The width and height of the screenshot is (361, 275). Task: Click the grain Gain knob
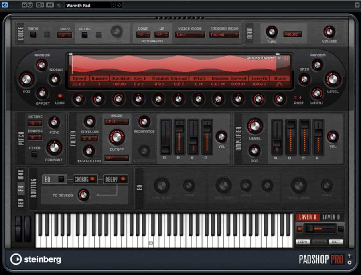tap(304, 79)
